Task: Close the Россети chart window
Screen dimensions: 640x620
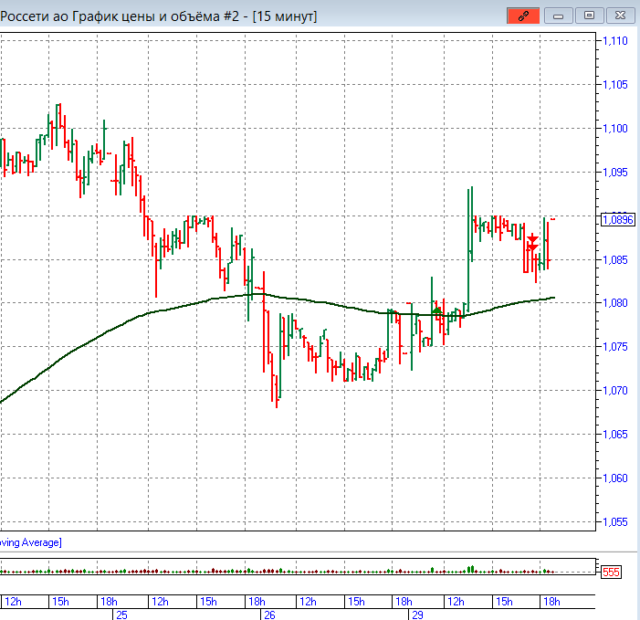Action: pyautogui.click(x=621, y=16)
